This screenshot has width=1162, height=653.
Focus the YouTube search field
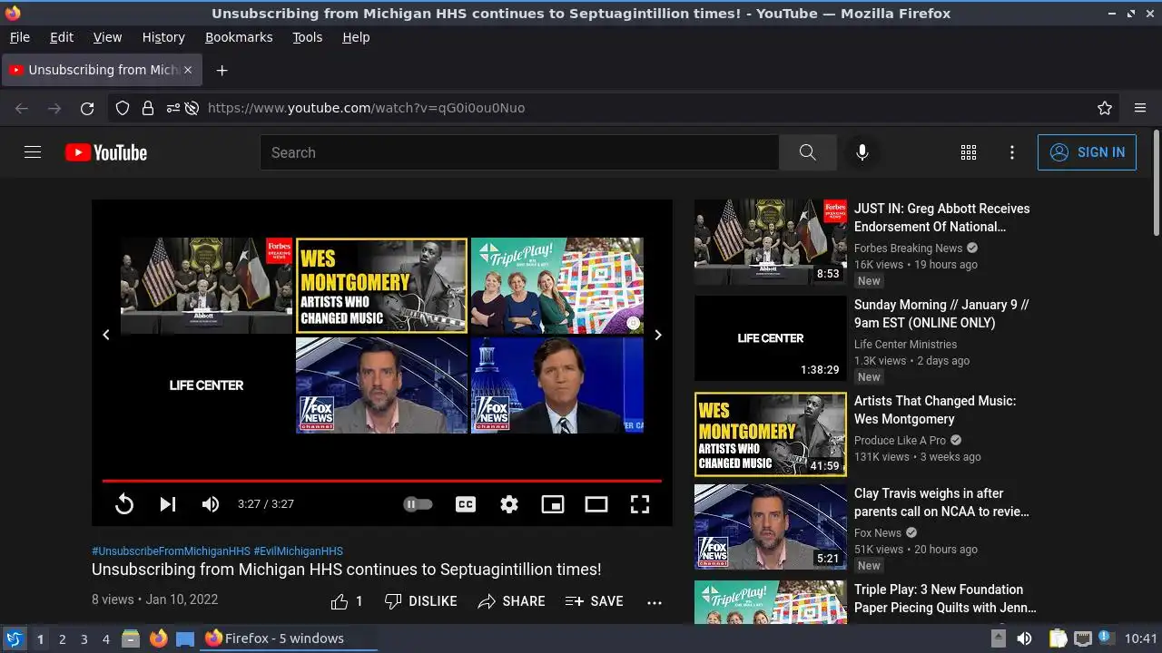pos(519,152)
